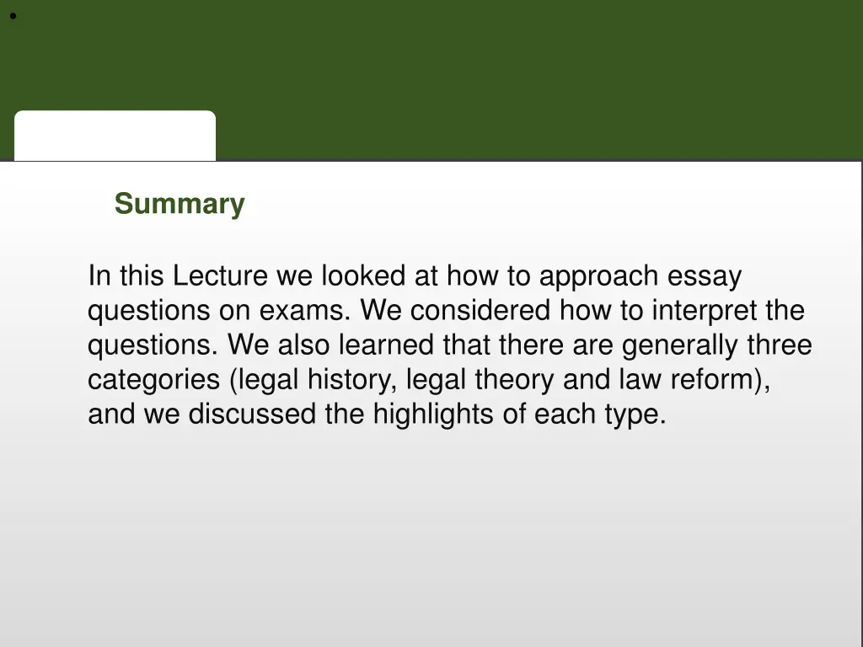Viewport: 863px width, 647px height.
Task: Click the word "theory" inside the parentheses
Action: click(514, 380)
